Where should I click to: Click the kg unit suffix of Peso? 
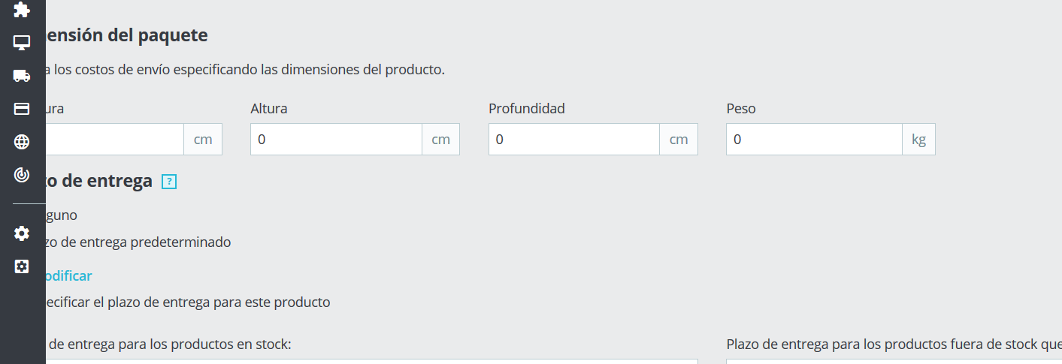[918, 140]
